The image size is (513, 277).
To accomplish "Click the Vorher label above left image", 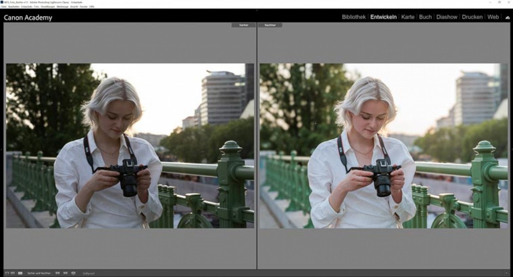I will pyautogui.click(x=244, y=25).
